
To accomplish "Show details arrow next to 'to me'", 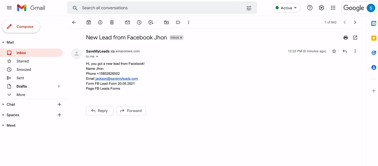I will (x=97, y=56).
